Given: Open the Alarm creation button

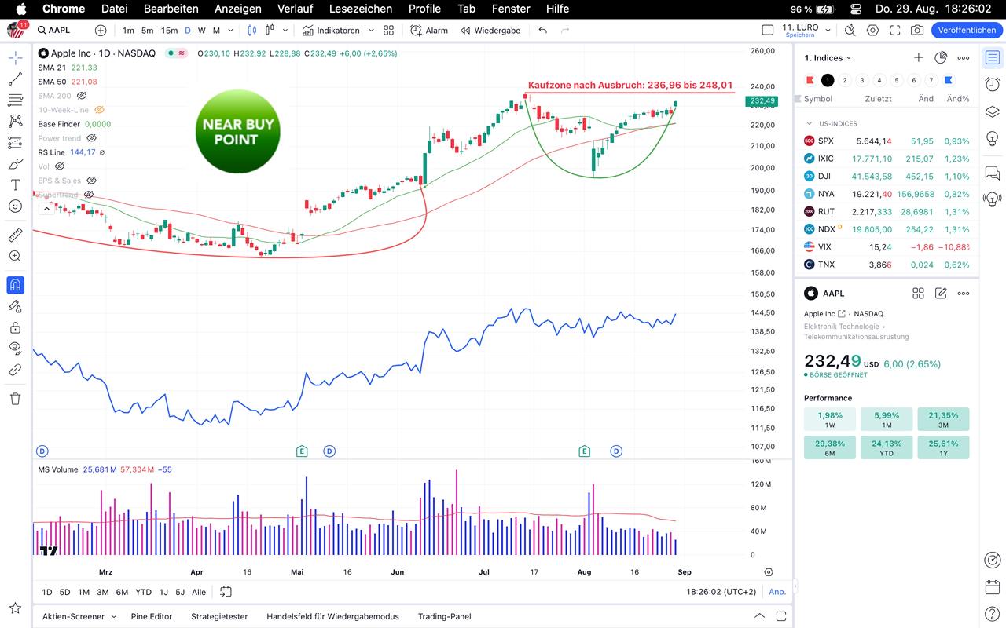Looking at the screenshot, I should (429, 30).
